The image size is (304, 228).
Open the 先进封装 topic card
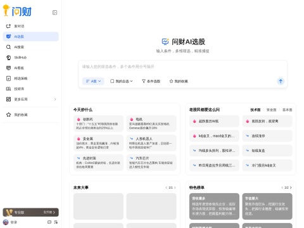(x=98, y=162)
